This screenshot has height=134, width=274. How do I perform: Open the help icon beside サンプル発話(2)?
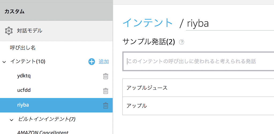click(x=182, y=42)
